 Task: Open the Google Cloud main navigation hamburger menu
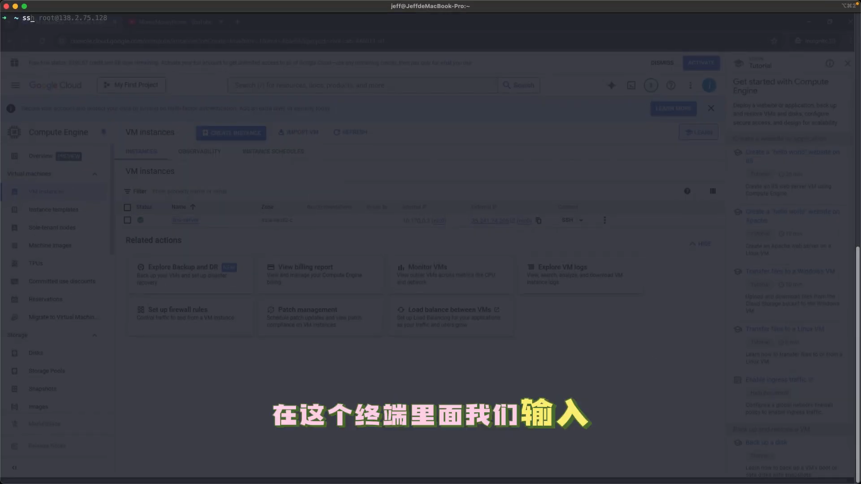point(15,85)
